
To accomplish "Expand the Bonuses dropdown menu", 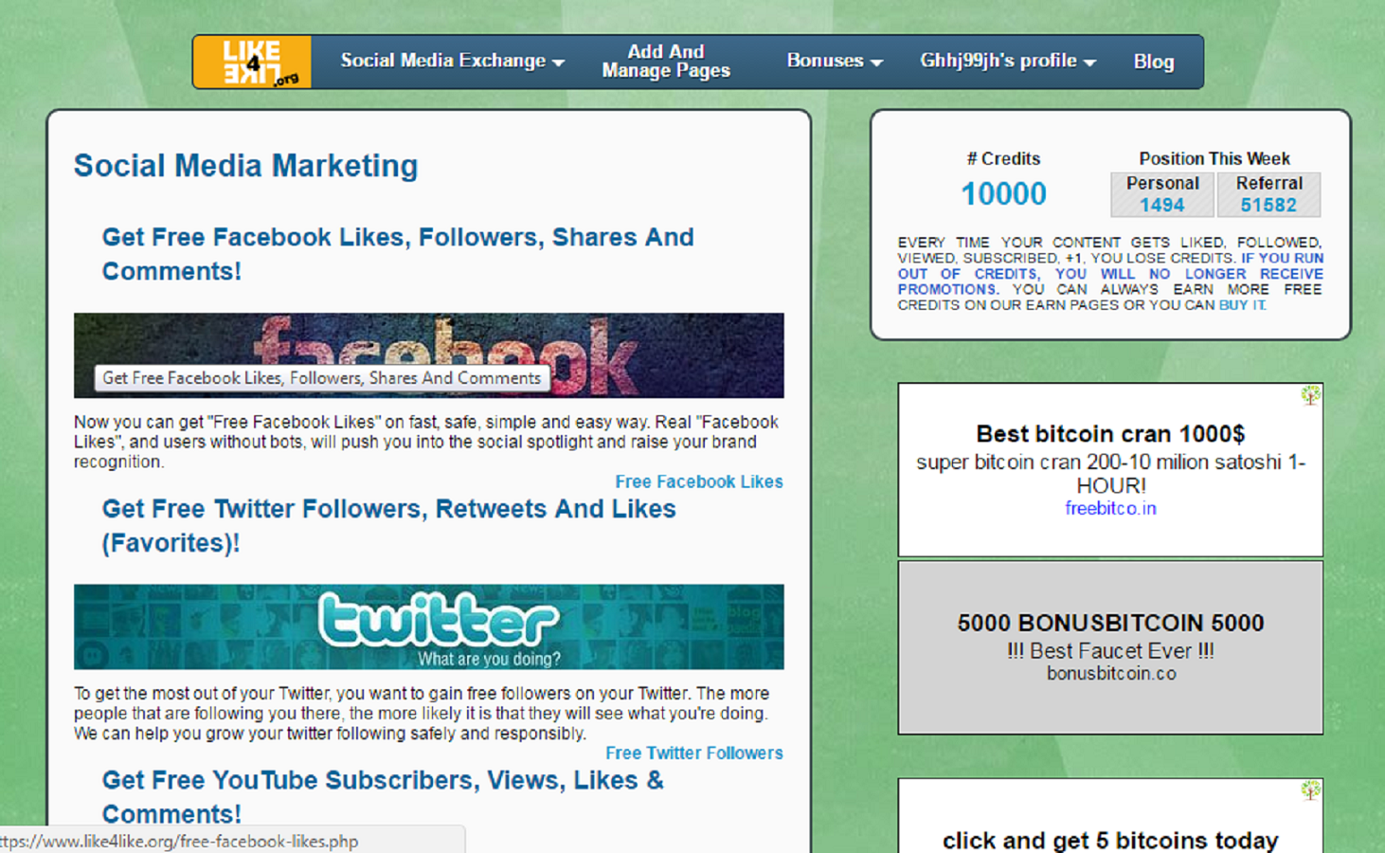I will 835,61.
